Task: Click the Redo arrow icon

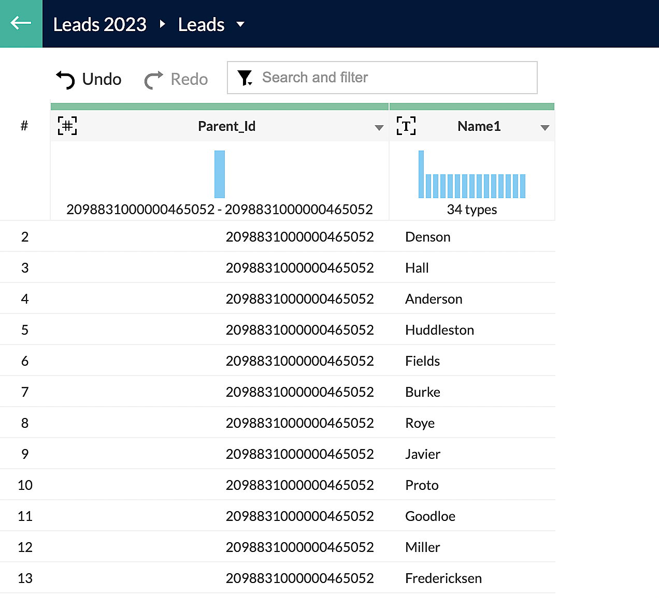Action: click(x=153, y=80)
